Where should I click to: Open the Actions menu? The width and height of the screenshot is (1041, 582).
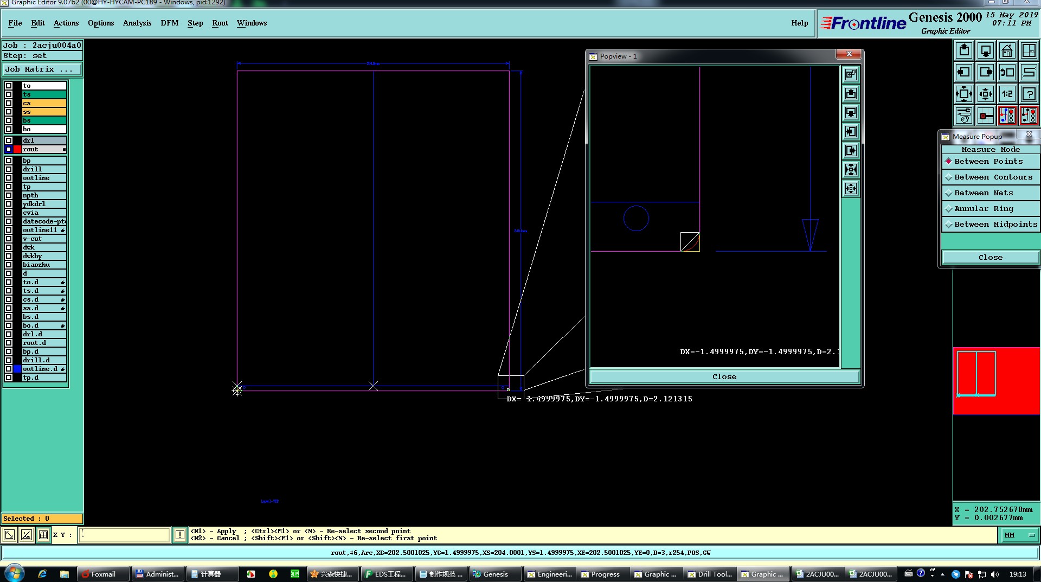pos(66,23)
